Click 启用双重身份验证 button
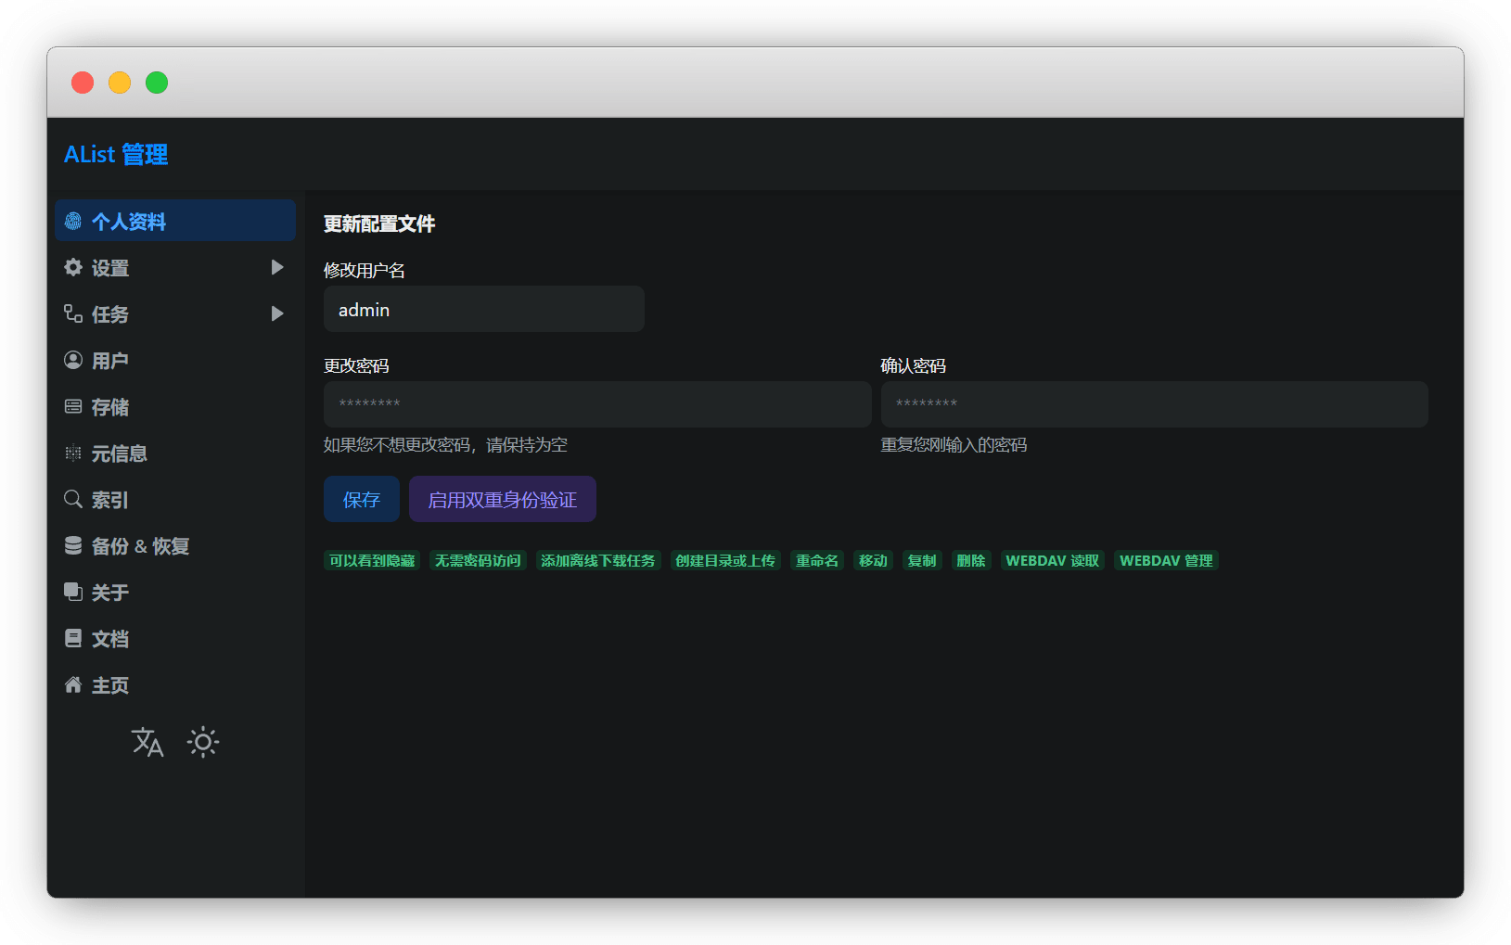 point(502,499)
